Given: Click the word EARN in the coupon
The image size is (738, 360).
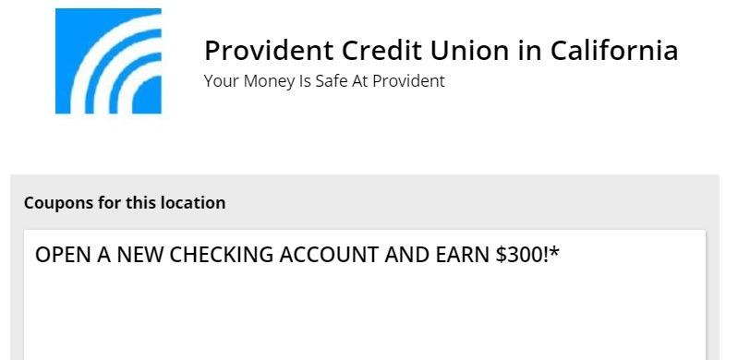Looking at the screenshot, I should click(x=462, y=255).
